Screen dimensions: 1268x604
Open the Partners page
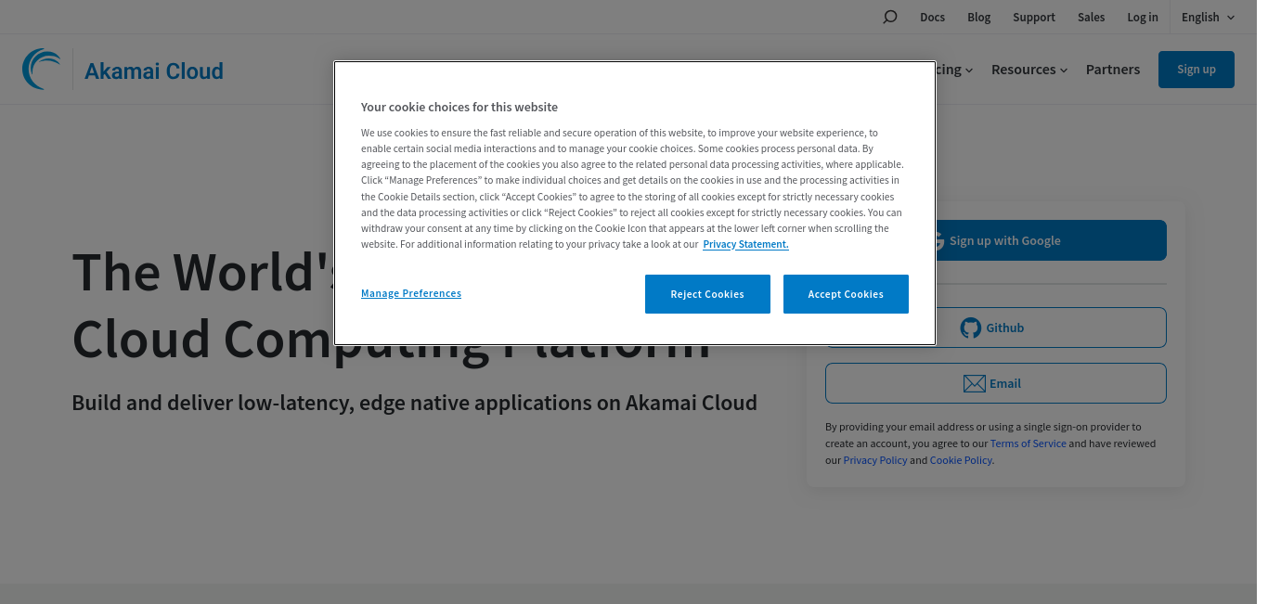pos(1113,70)
